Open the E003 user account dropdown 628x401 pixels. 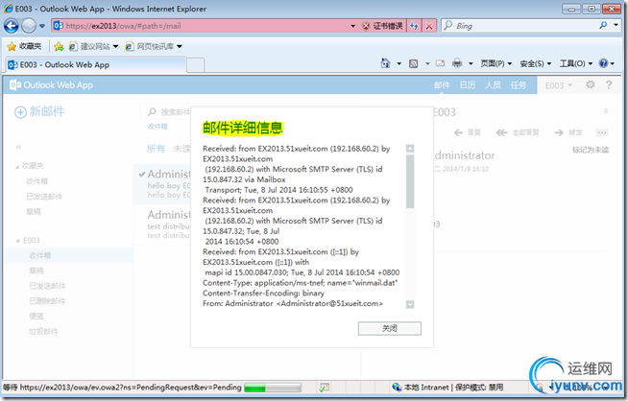[559, 85]
